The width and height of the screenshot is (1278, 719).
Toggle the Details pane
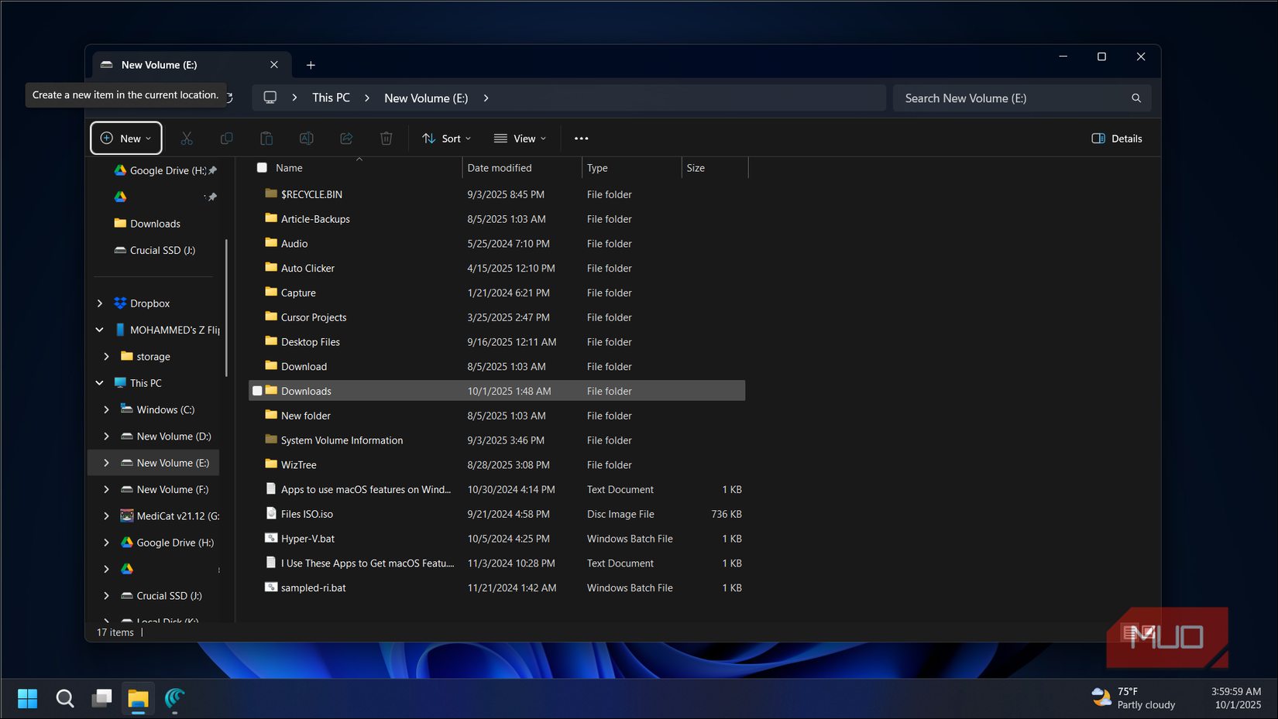tap(1116, 138)
